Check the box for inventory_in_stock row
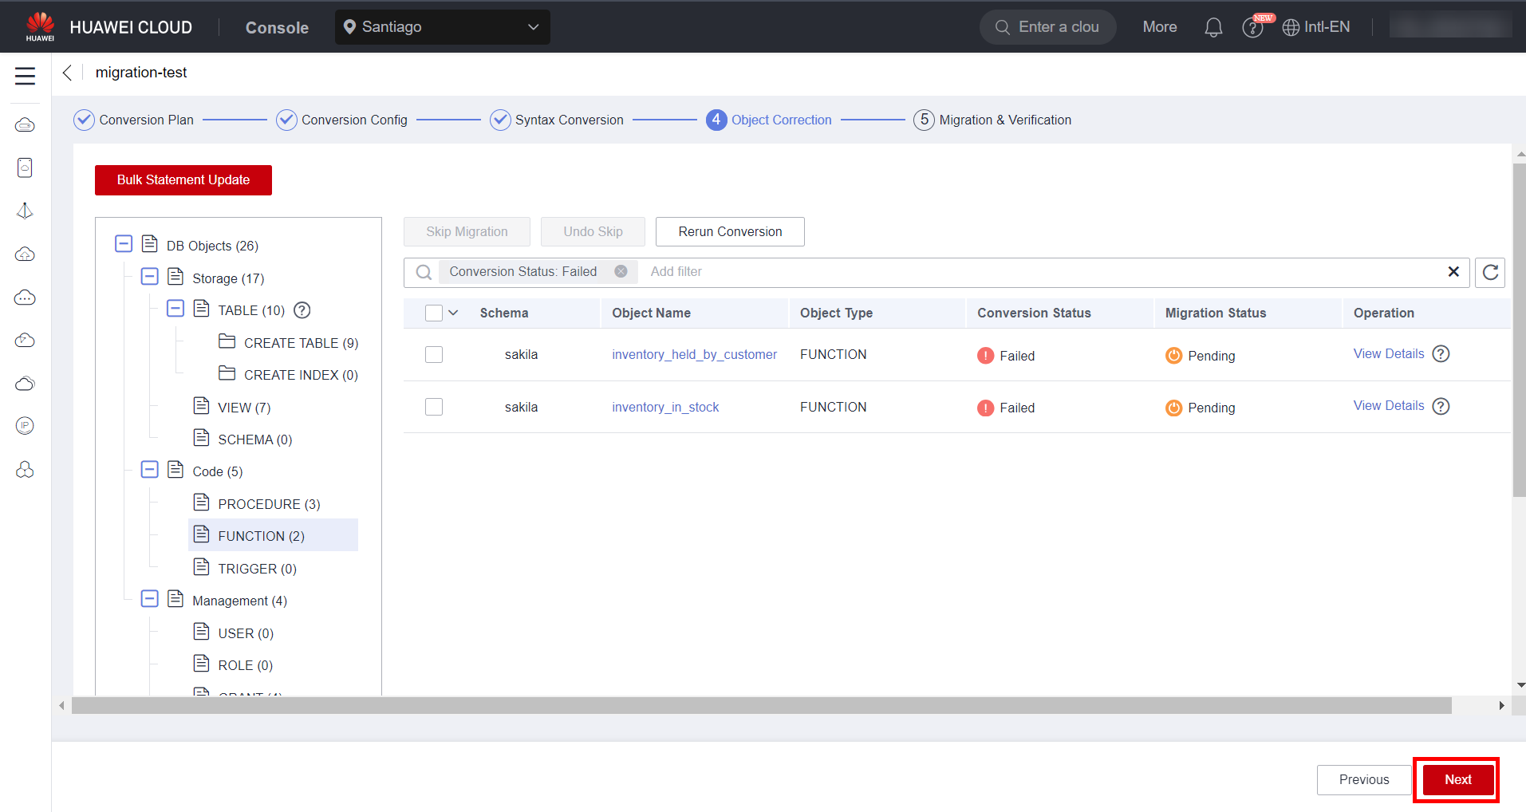The height and width of the screenshot is (812, 1526). [434, 407]
